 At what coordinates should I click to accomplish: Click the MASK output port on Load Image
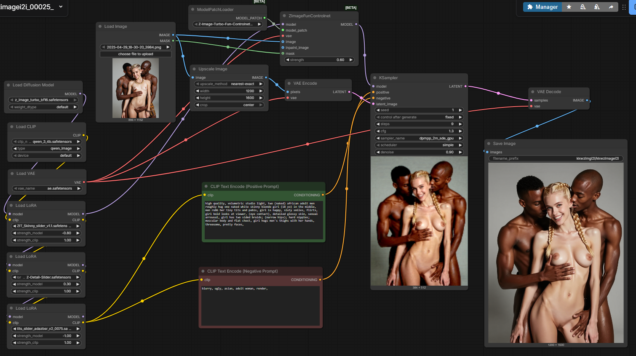coord(173,41)
